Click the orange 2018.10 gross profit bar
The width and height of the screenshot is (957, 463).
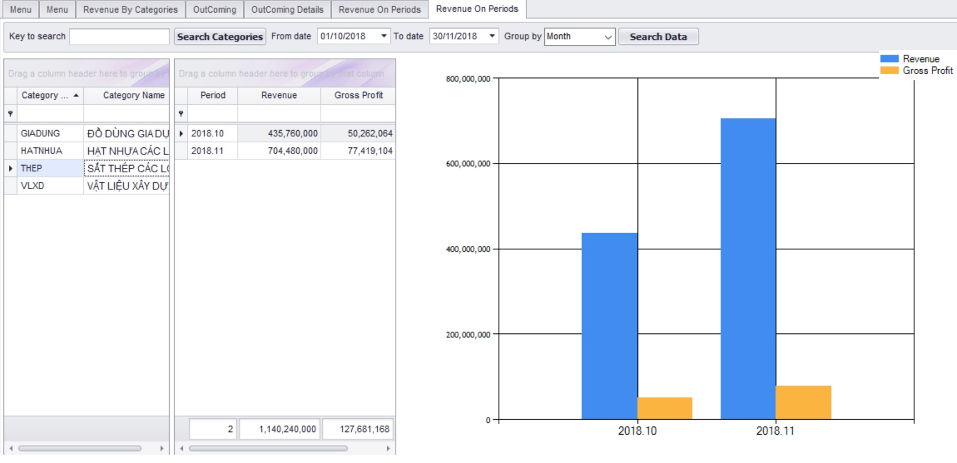pos(665,408)
